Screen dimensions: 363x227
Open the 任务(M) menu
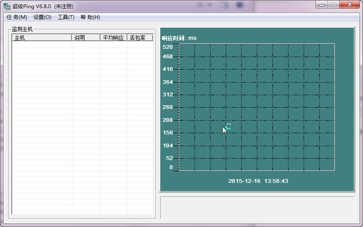[x=17, y=17]
